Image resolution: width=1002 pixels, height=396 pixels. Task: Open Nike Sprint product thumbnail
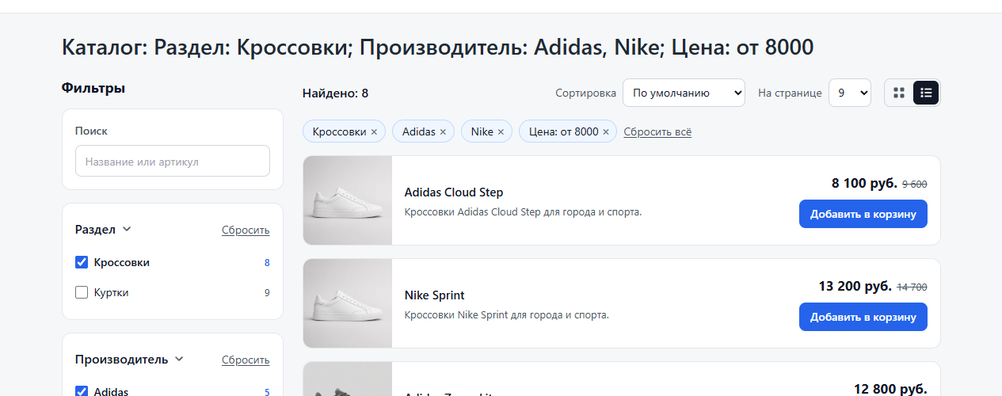click(x=348, y=303)
